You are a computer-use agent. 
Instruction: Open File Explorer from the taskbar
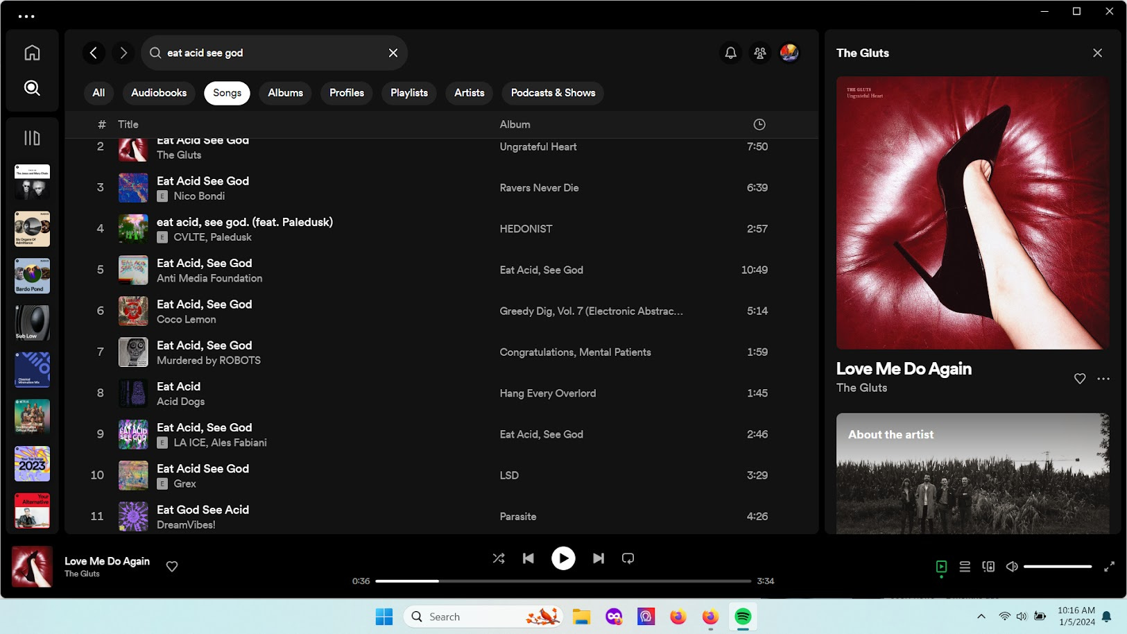581,617
